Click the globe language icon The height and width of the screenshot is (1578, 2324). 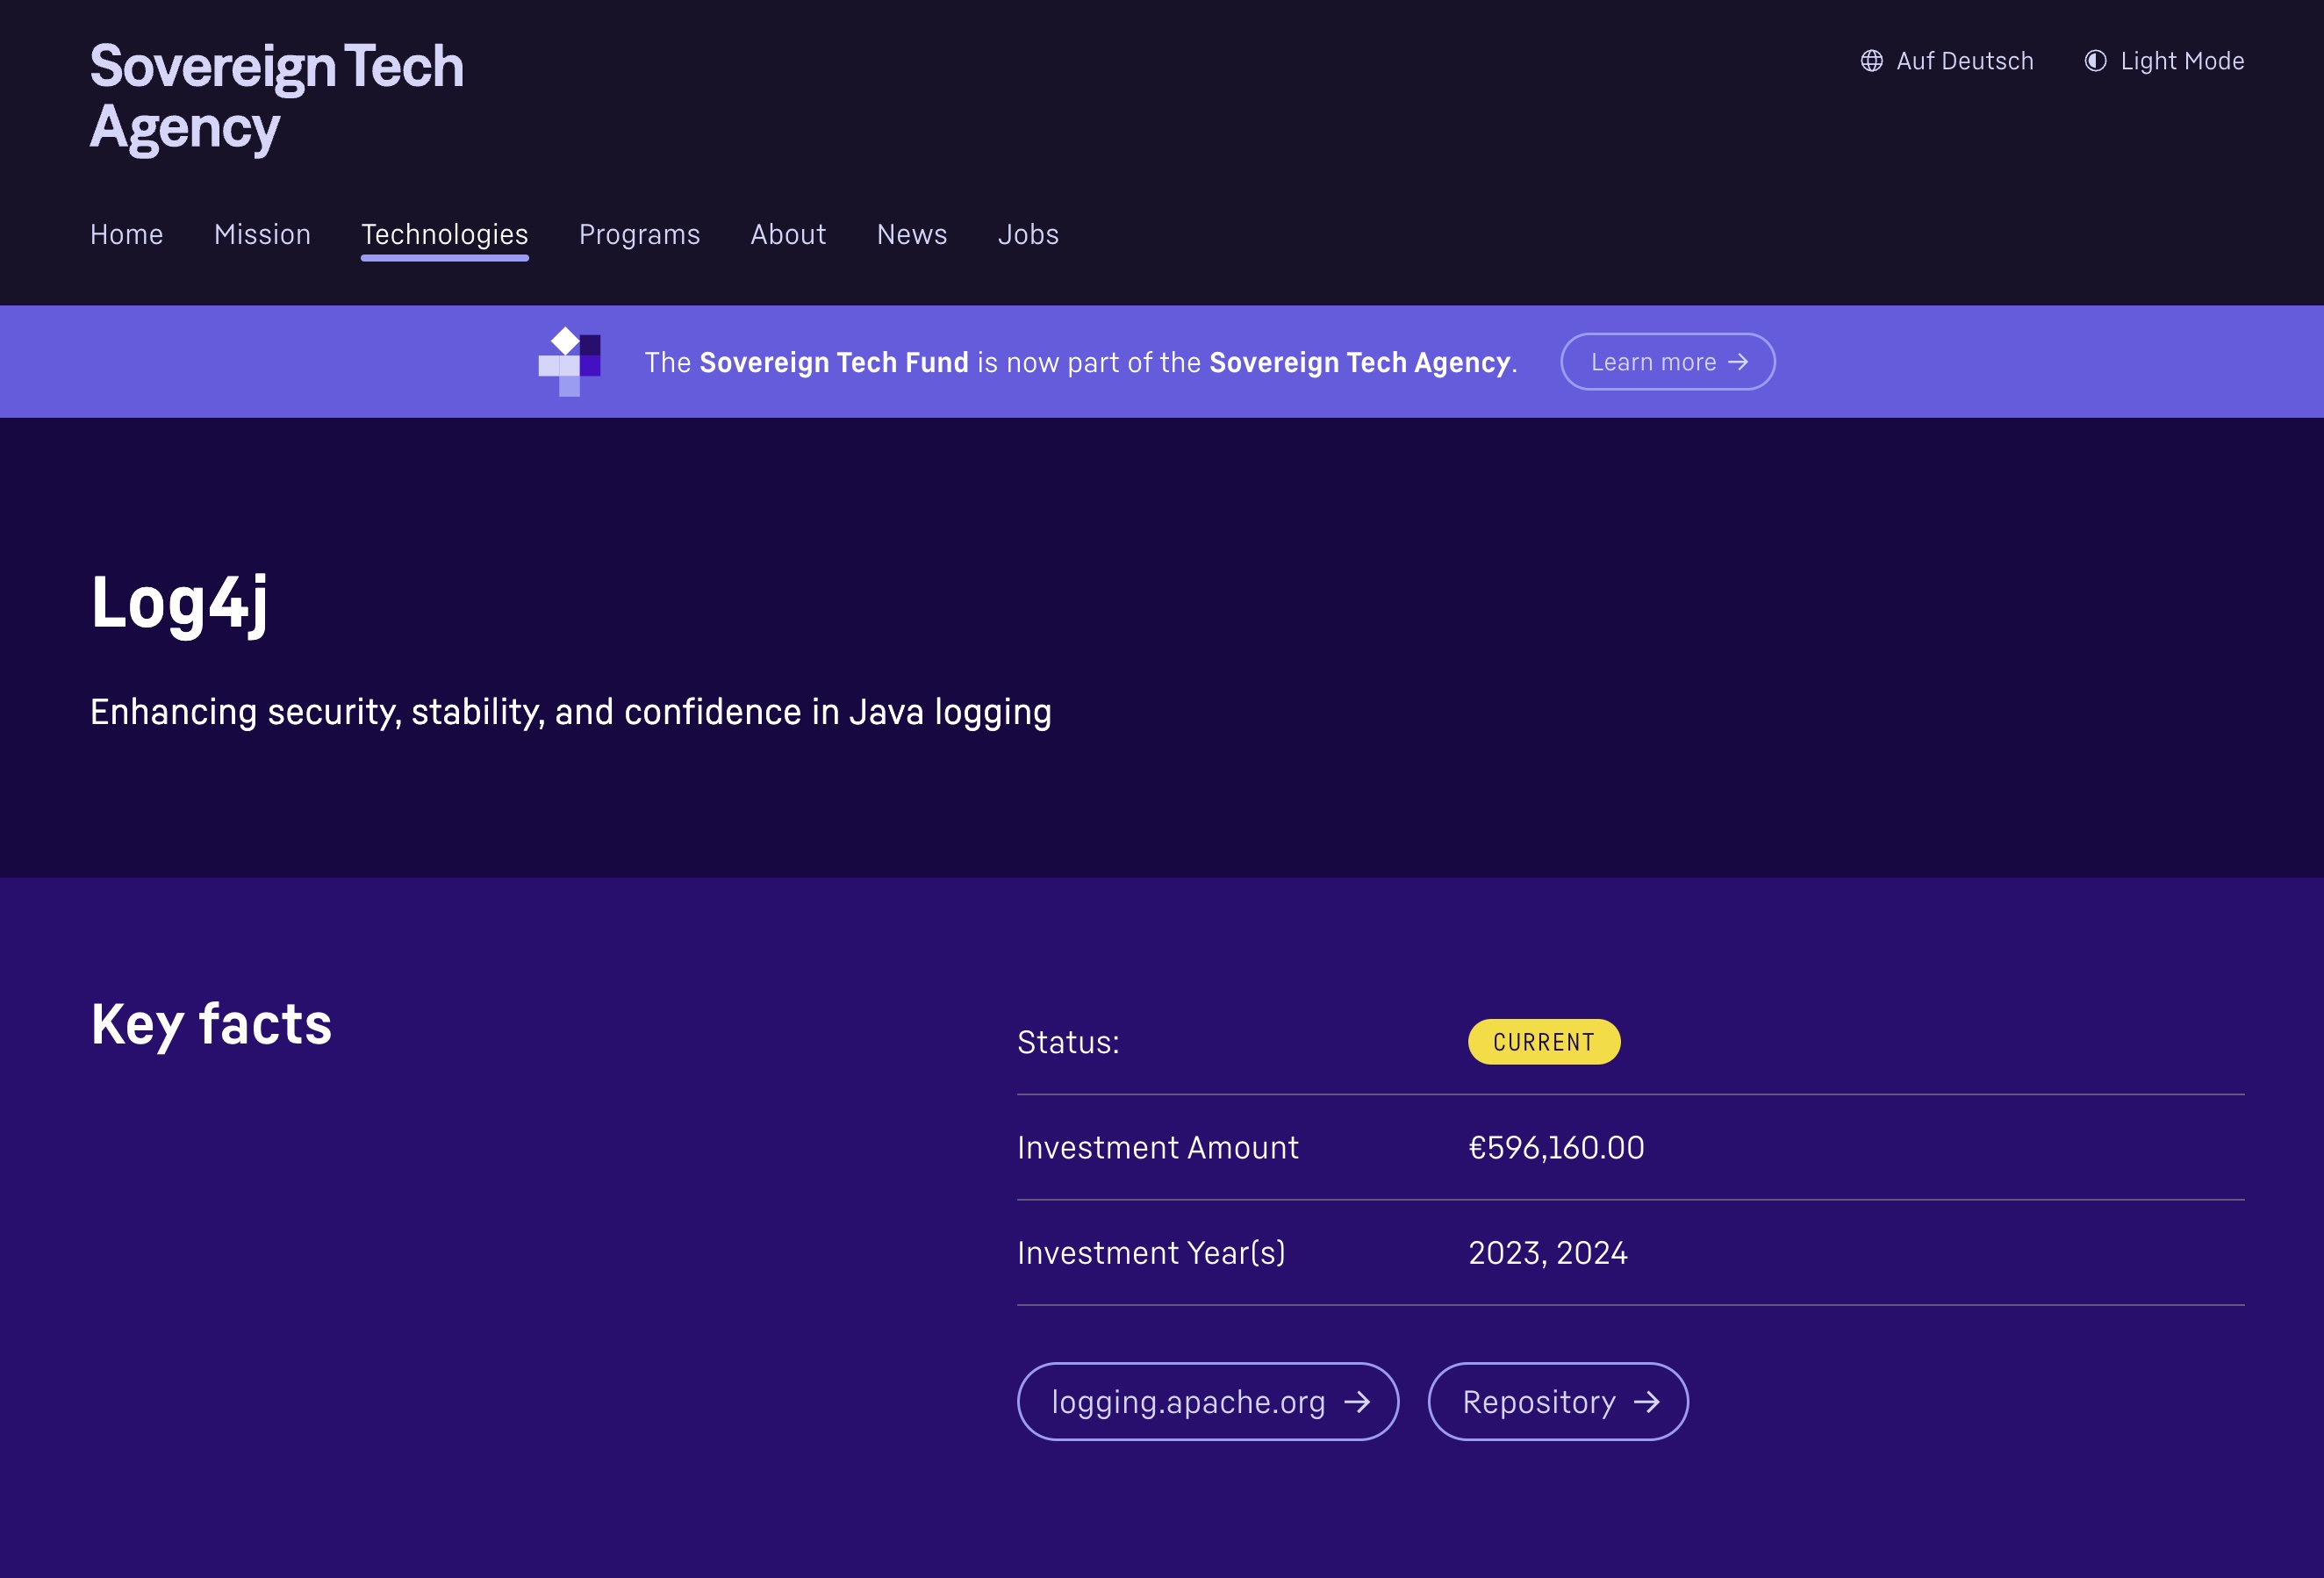(x=1871, y=61)
